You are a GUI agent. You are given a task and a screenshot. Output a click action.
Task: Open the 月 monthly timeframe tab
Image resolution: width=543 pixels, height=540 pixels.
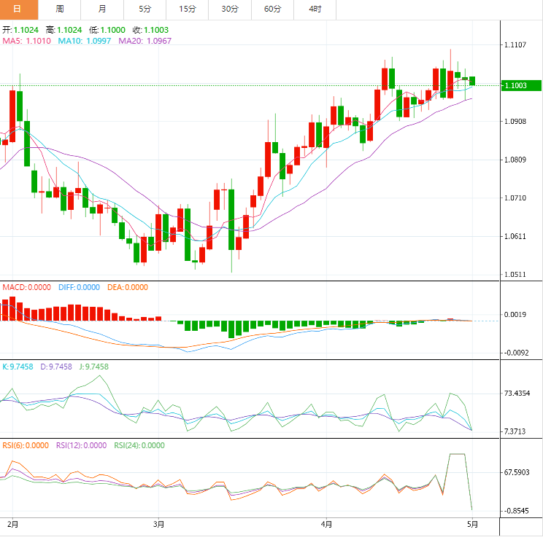tap(101, 9)
